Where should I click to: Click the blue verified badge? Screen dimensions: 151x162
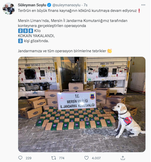pos(49,5)
